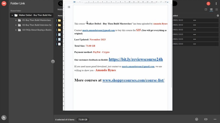Expand the 01-Buy Then Build Masterclass folder
The width and height of the screenshot is (220, 123).
click(16, 20)
